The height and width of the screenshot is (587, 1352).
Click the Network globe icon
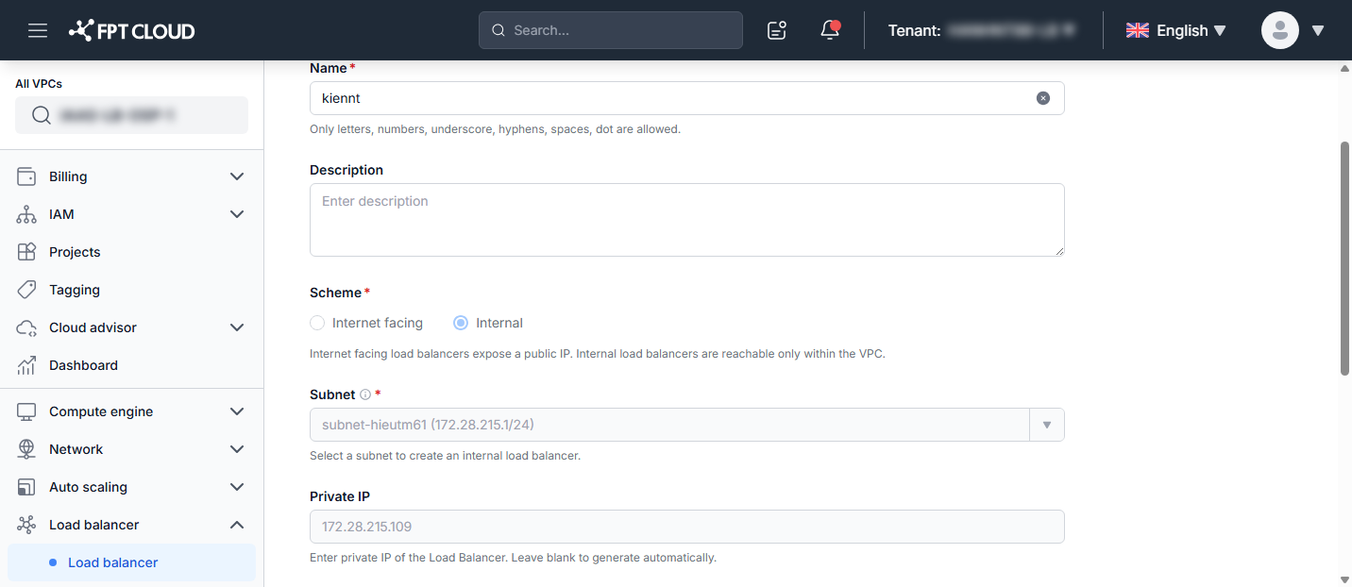[26, 449]
